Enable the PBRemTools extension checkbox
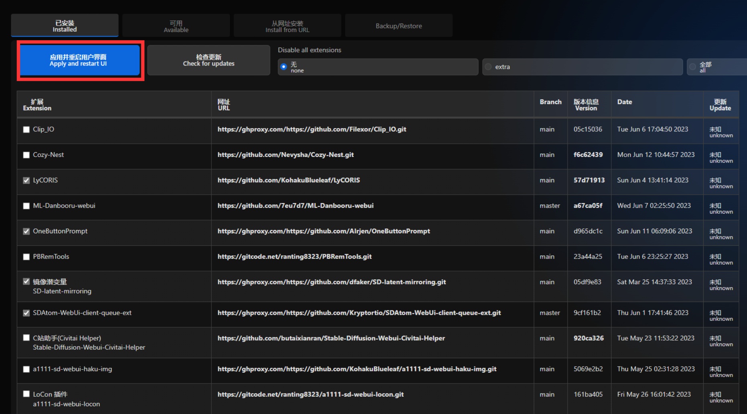Viewport: 747px width, 414px height. click(x=26, y=257)
